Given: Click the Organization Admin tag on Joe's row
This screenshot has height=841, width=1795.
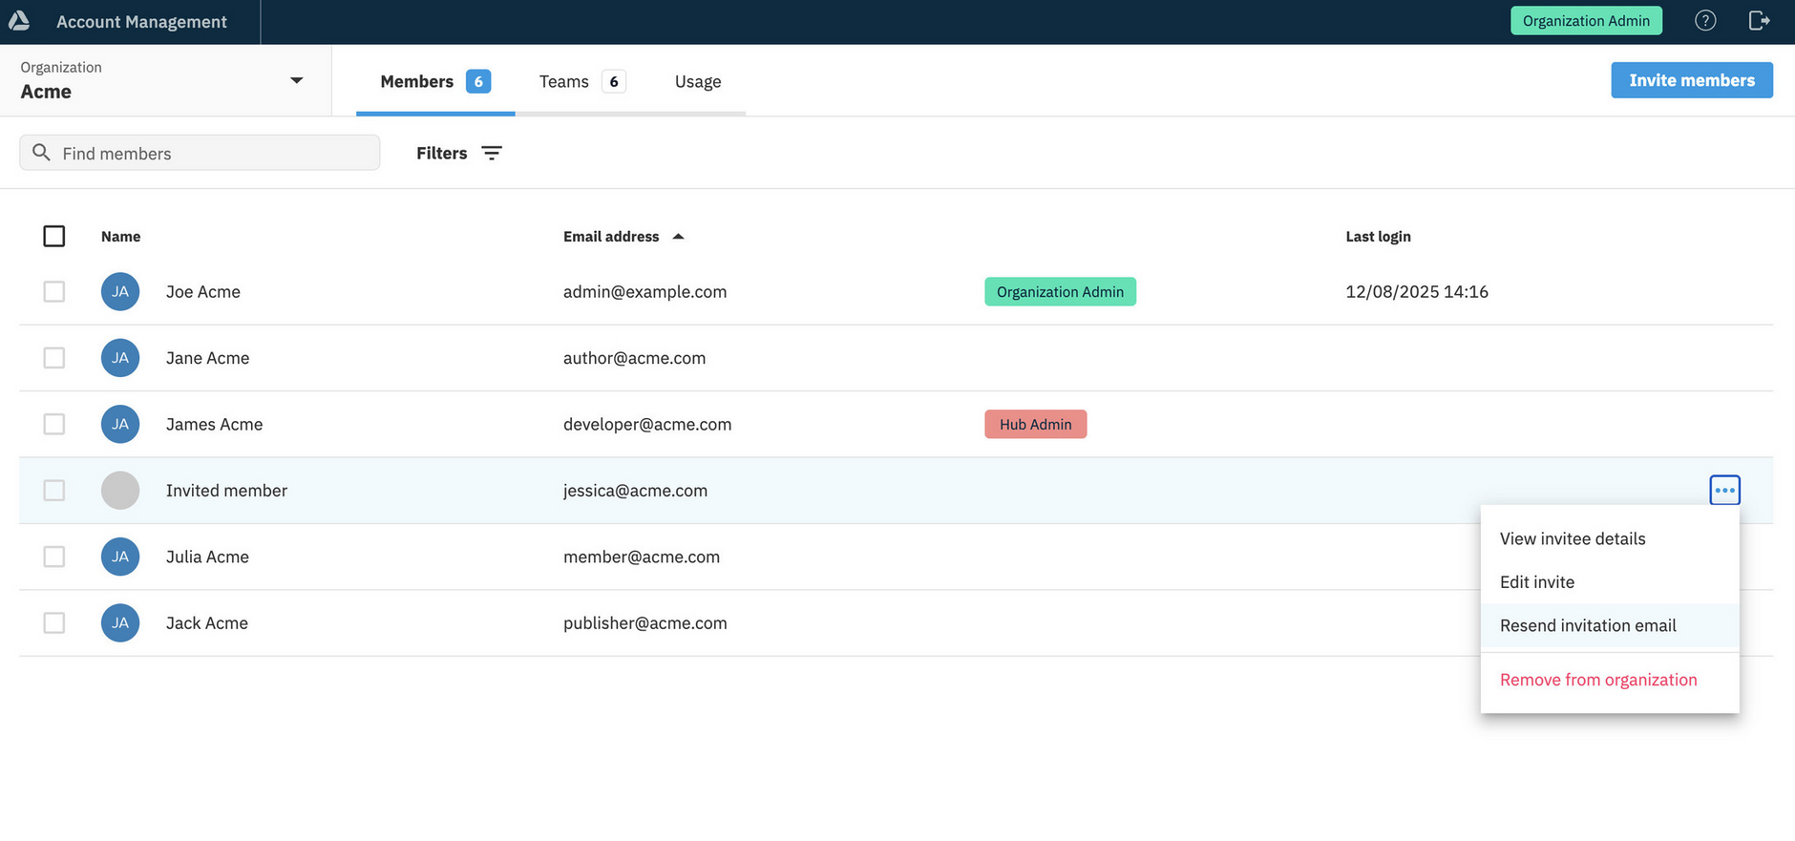Looking at the screenshot, I should [1060, 292].
